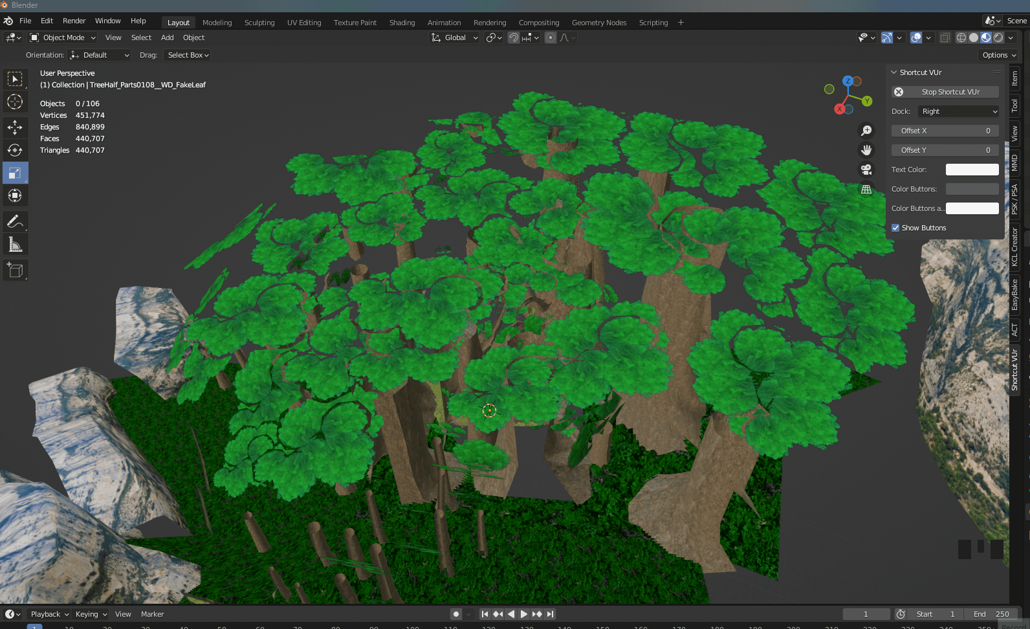Viewport: 1030px width, 629px height.
Task: Toggle snapping magnet in header
Action: point(513,38)
